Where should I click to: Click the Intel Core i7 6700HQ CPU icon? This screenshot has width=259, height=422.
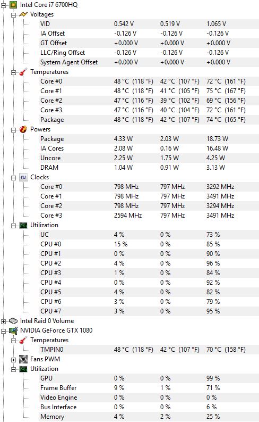point(13,5)
